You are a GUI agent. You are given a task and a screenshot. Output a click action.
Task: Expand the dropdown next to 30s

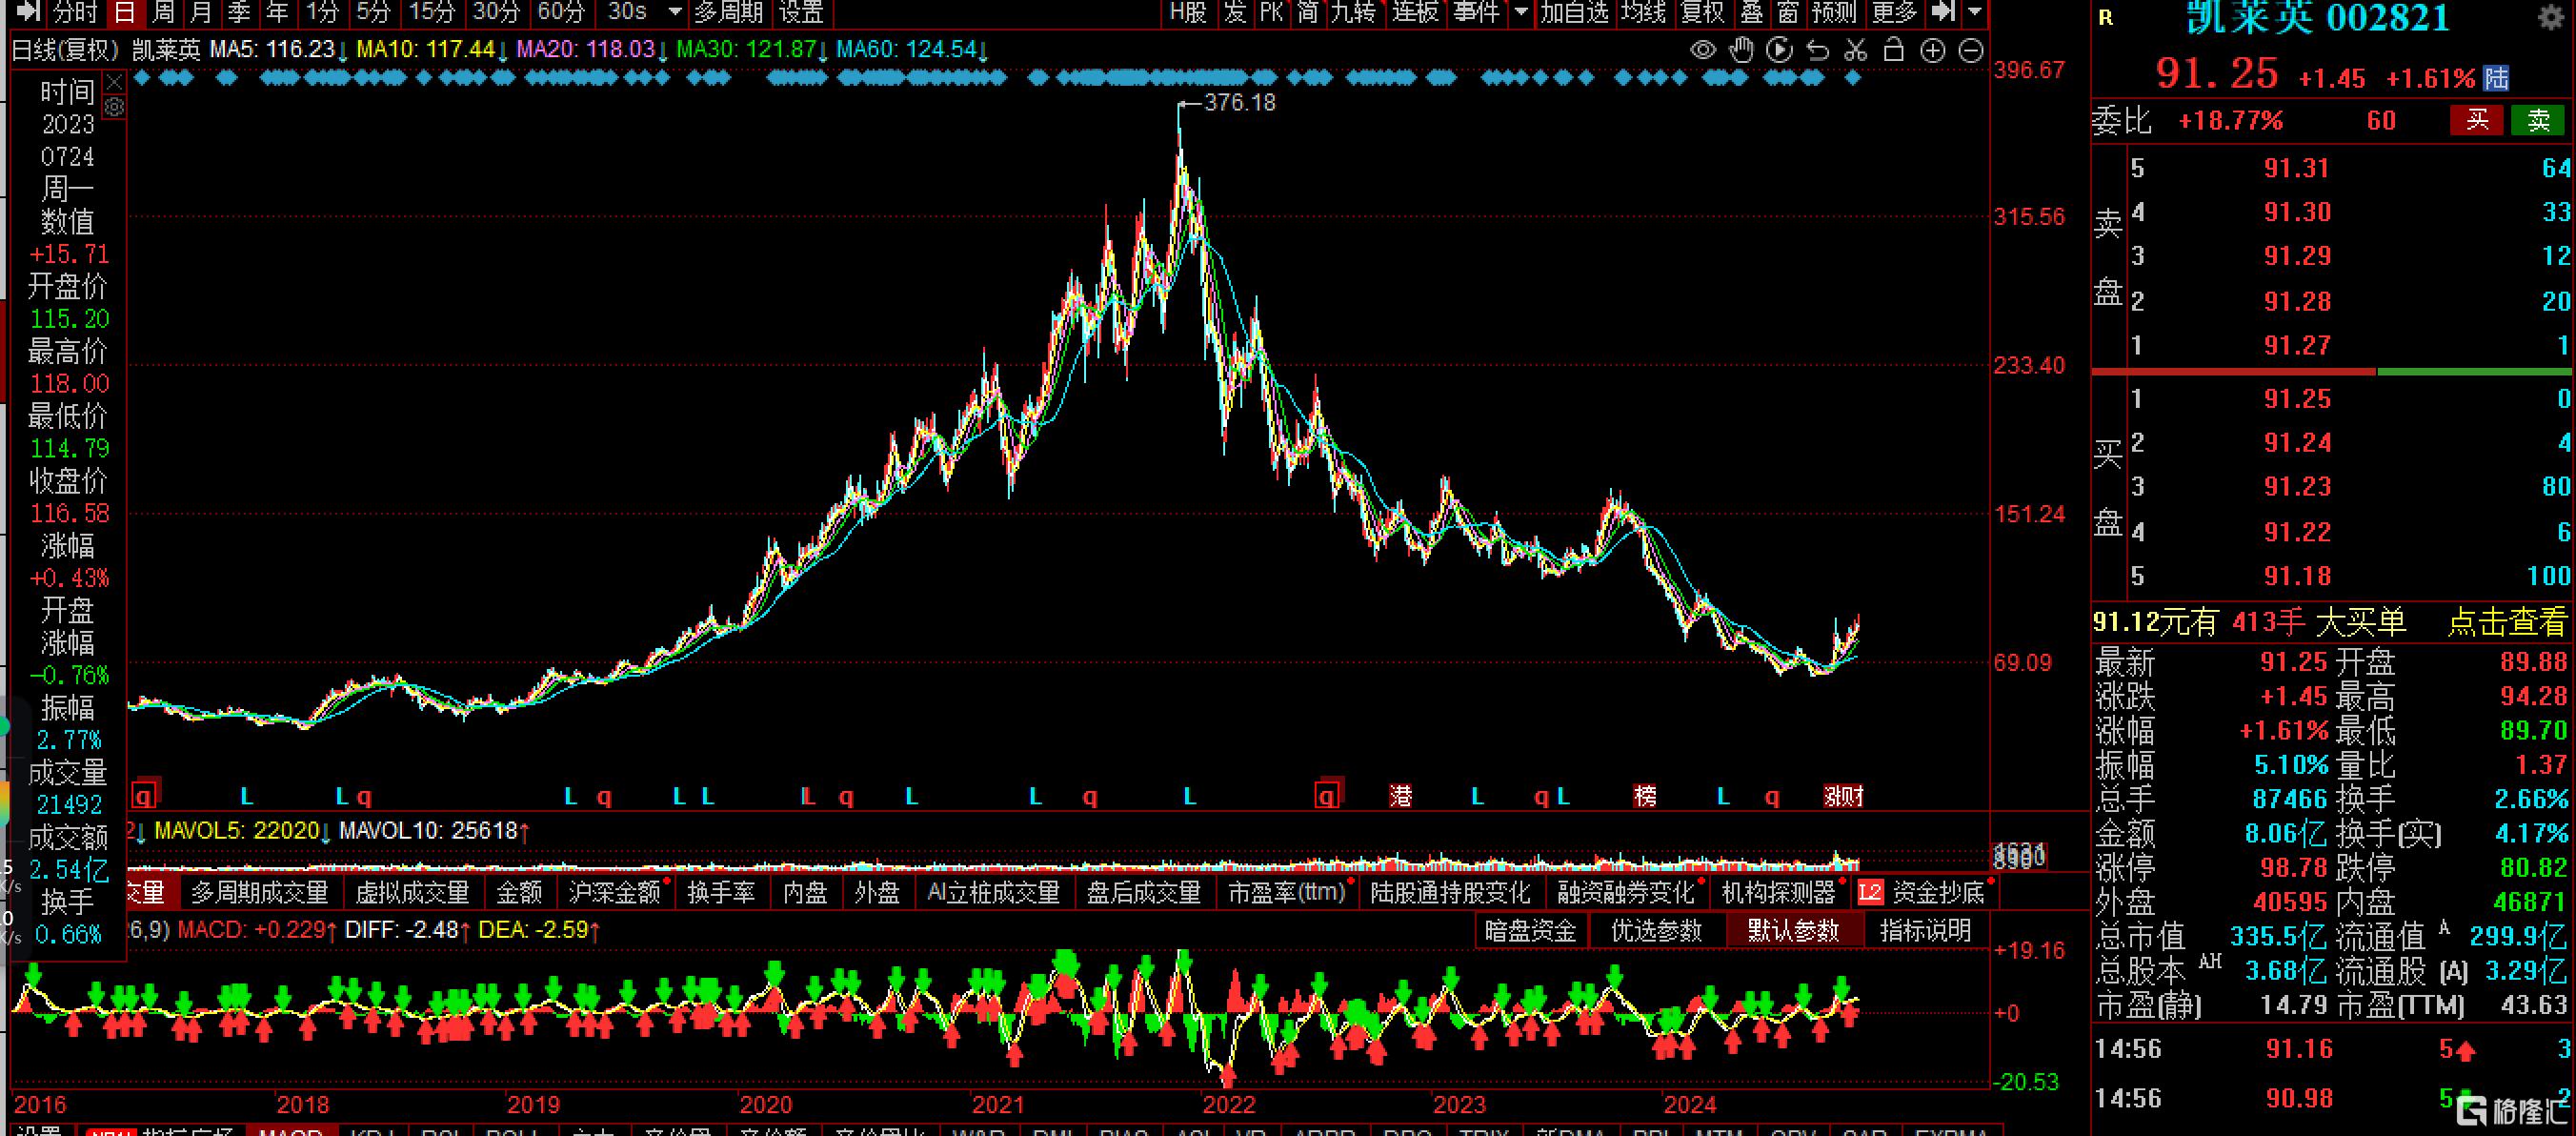click(675, 12)
